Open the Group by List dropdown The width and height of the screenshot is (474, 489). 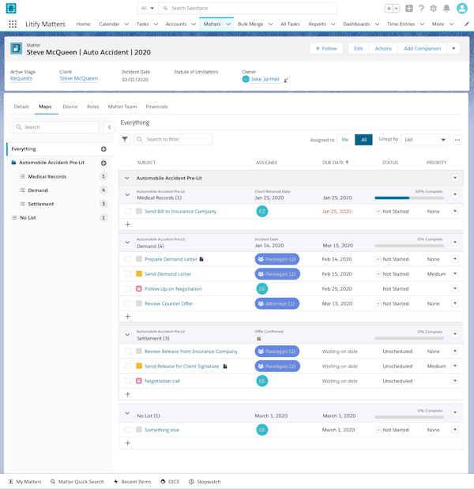(x=425, y=140)
